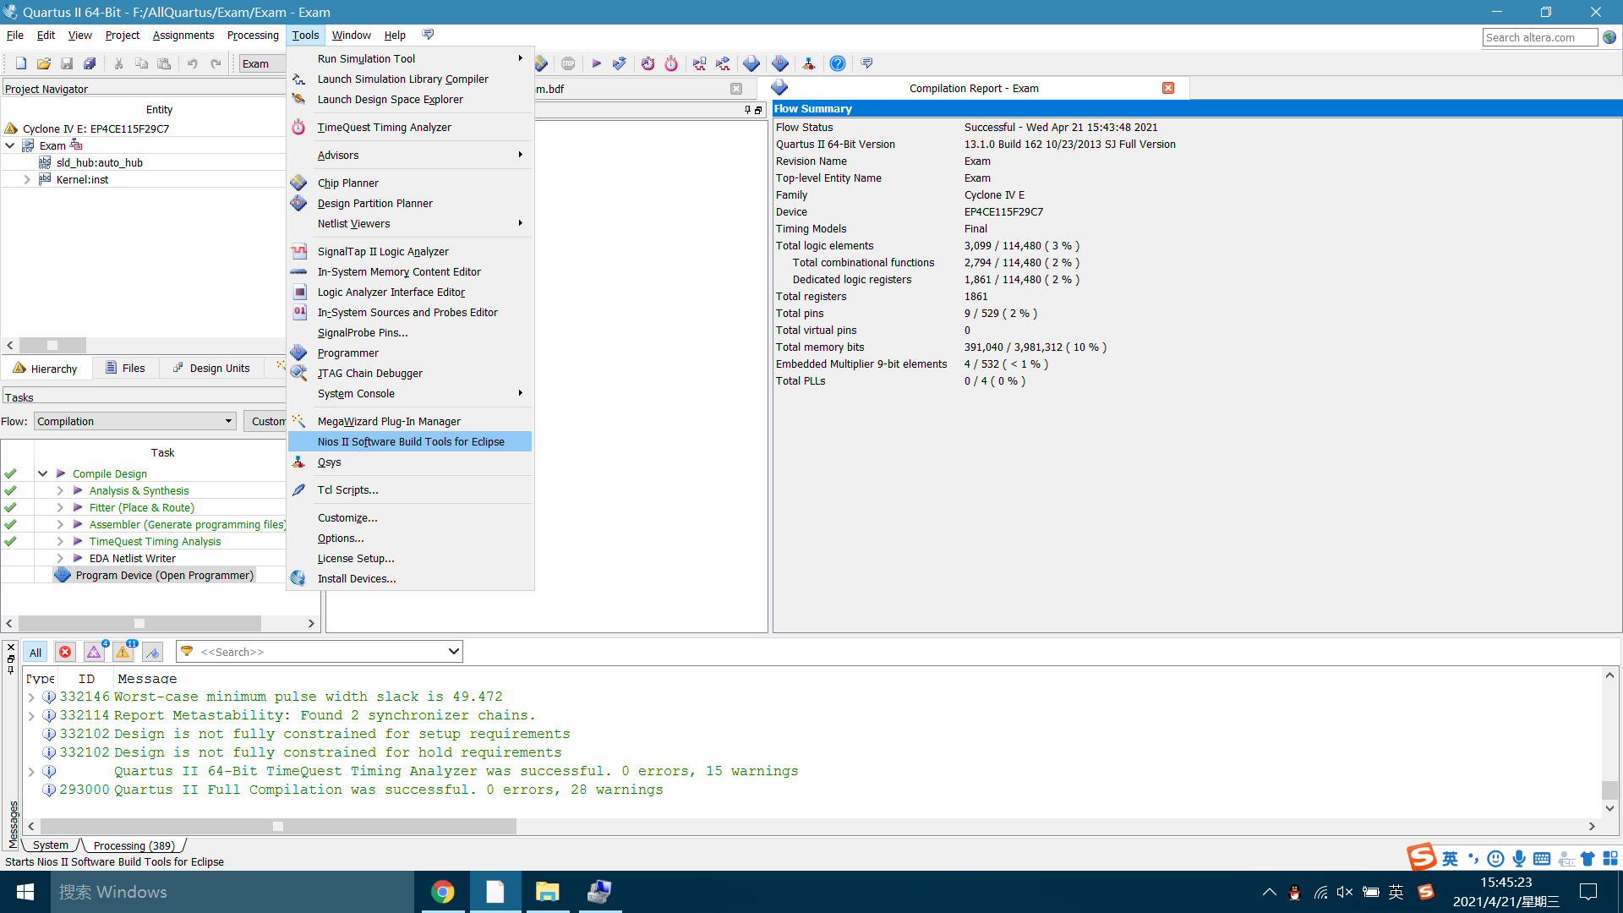Expand message 332146 worst-case pulse width
1623x913 pixels.
(x=31, y=697)
